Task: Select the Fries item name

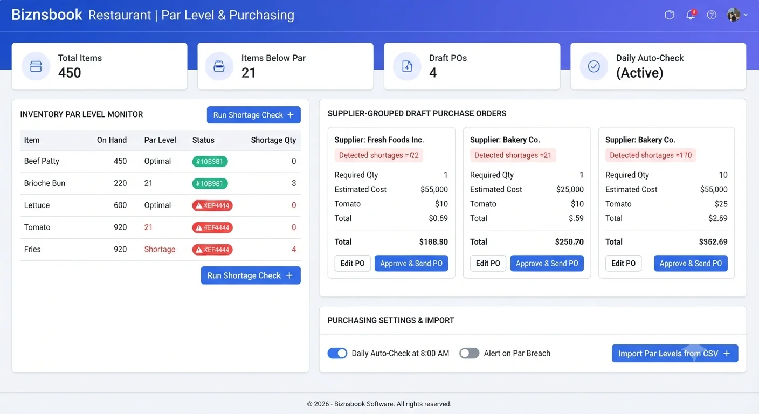Action: (x=32, y=250)
